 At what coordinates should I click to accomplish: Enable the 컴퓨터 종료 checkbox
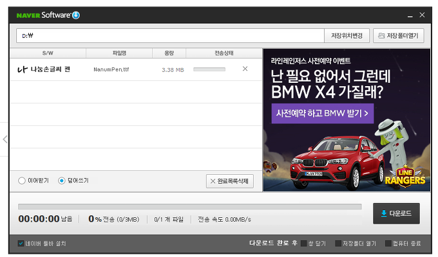tap(388, 244)
